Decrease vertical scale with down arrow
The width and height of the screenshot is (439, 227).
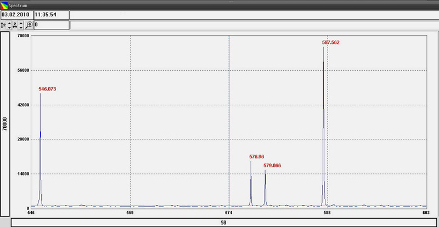9,27
